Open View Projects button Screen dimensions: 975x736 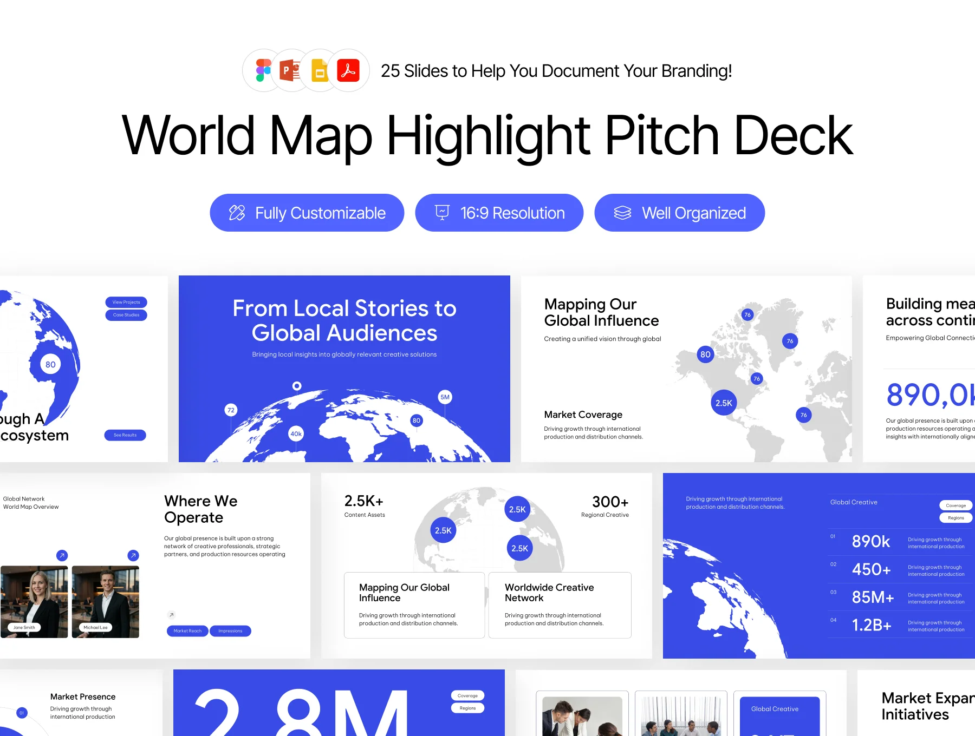tap(126, 303)
